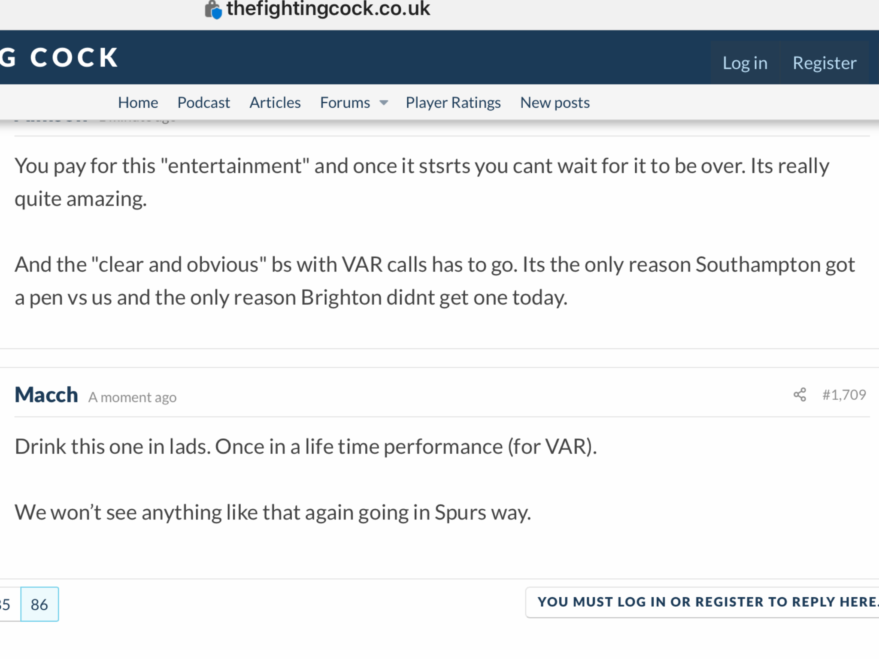Click the Register button
This screenshot has height=659, width=879.
coord(824,63)
